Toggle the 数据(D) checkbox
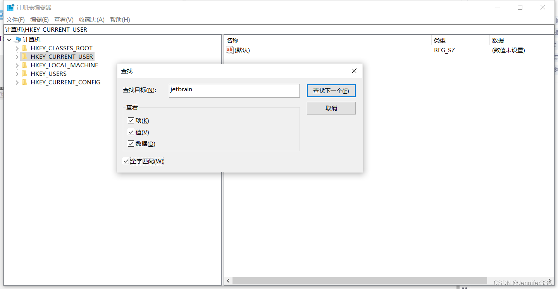 click(131, 144)
